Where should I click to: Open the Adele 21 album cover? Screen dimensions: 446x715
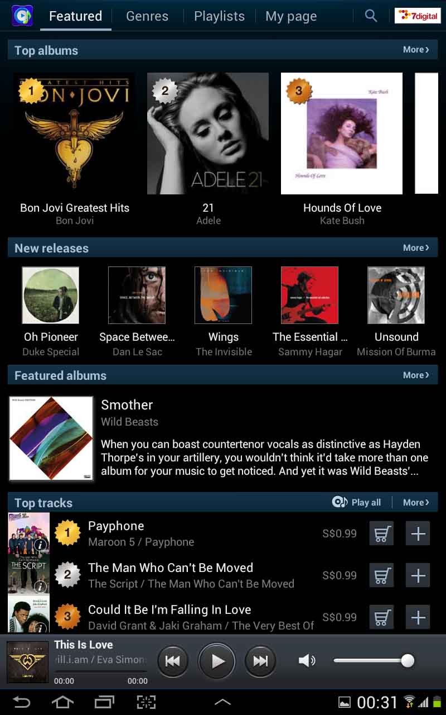pos(208,134)
